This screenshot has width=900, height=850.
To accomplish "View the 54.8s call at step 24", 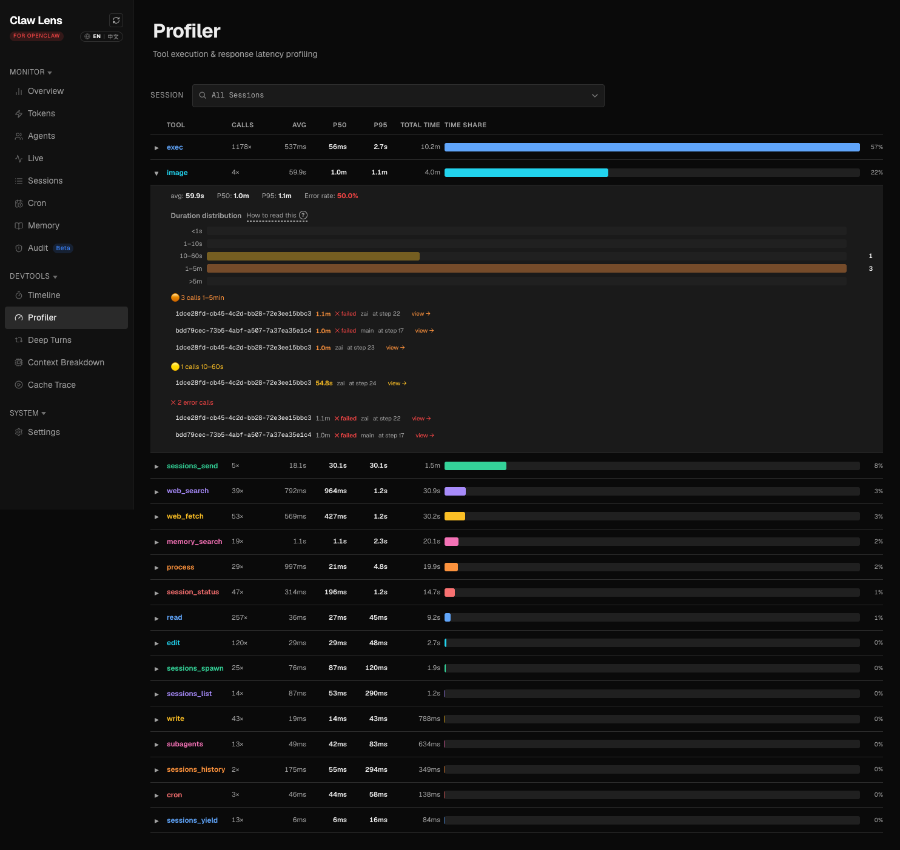I will (397, 383).
